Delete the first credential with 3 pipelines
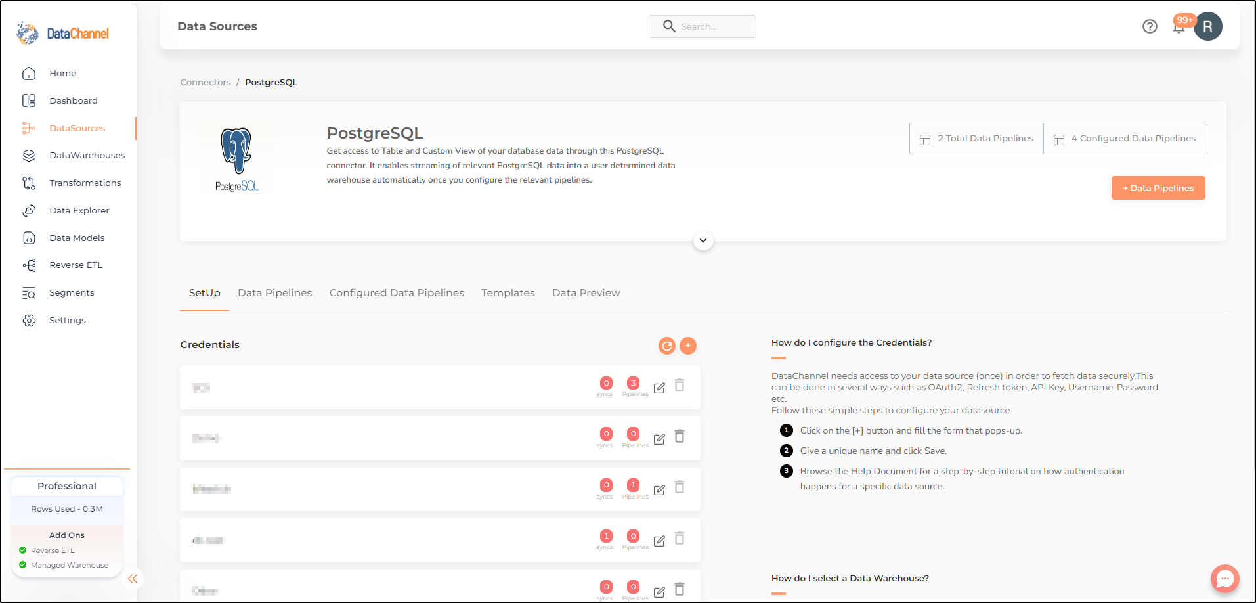The width and height of the screenshot is (1256, 603). [x=680, y=386]
